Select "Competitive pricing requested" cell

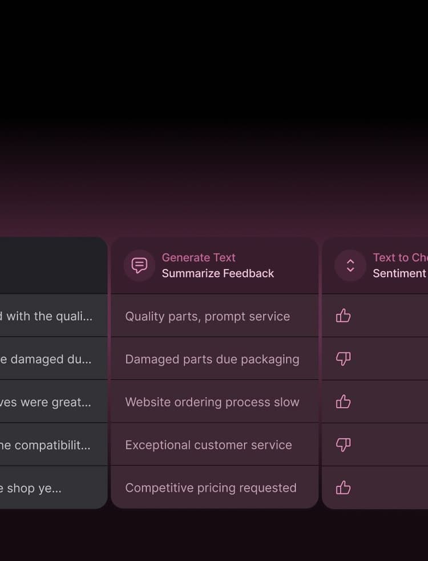pos(211,488)
